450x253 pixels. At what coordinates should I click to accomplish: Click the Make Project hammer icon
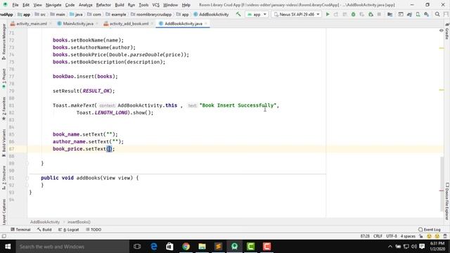point(238,14)
